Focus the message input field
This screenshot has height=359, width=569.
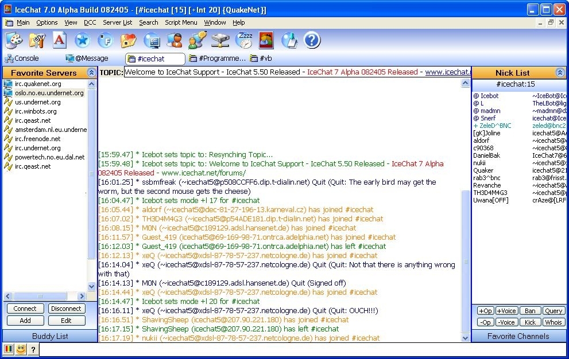[303, 350]
